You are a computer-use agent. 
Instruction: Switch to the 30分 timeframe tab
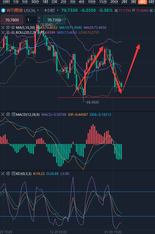click(35, 2)
